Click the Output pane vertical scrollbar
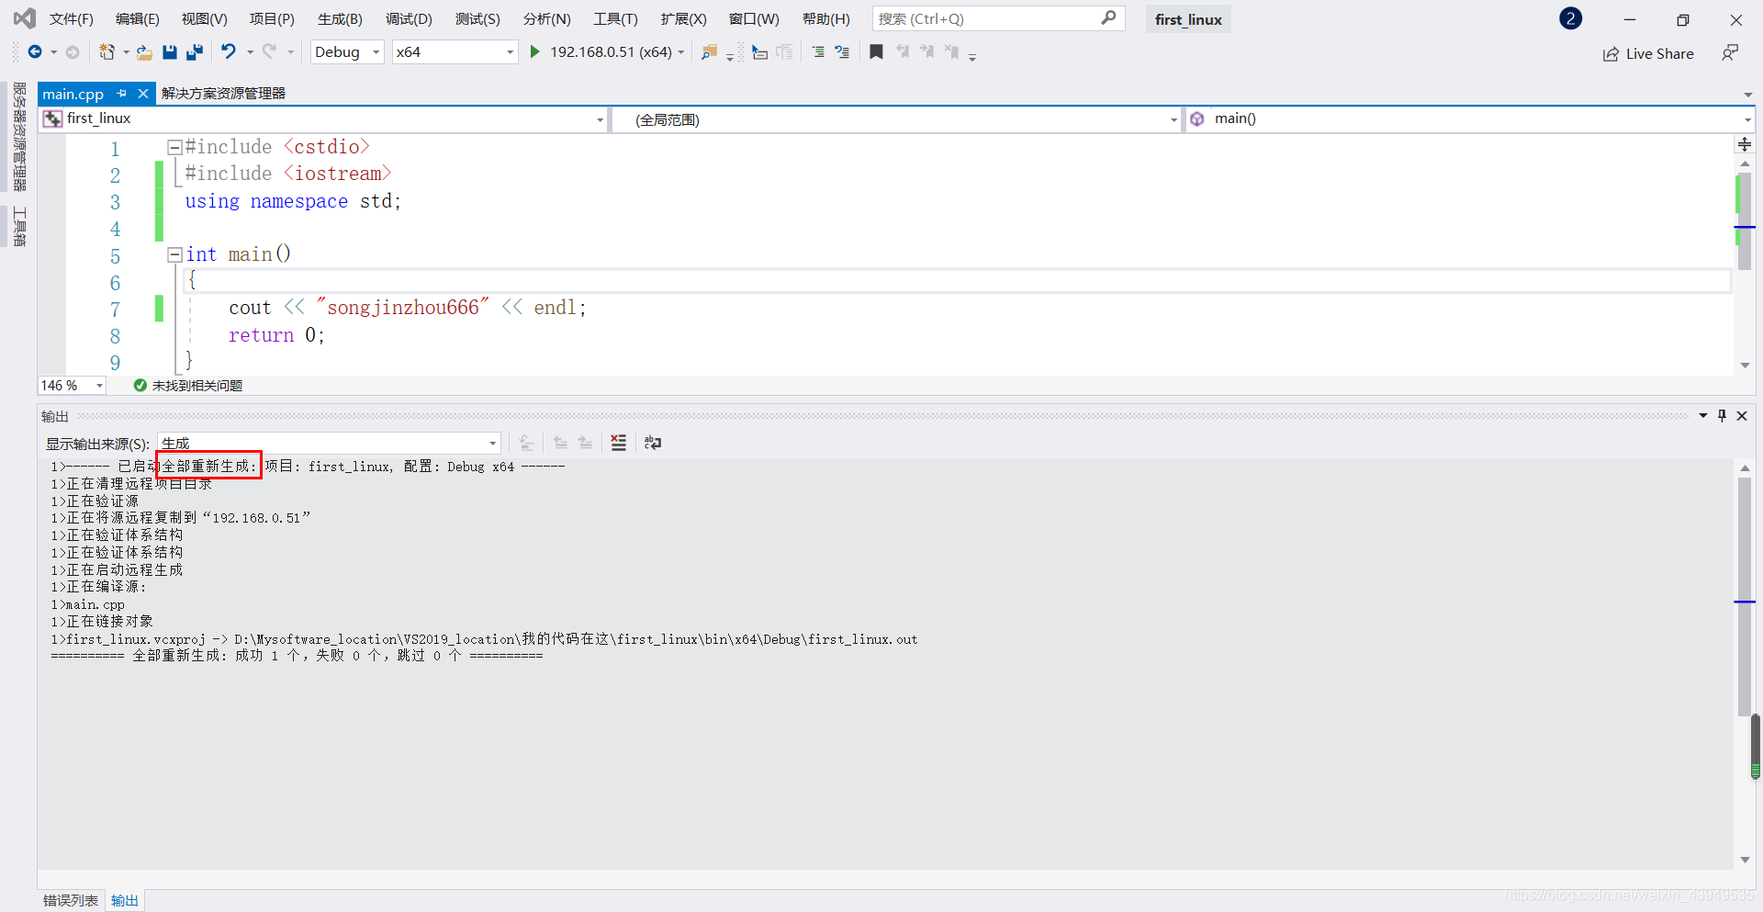 pyautogui.click(x=1745, y=597)
